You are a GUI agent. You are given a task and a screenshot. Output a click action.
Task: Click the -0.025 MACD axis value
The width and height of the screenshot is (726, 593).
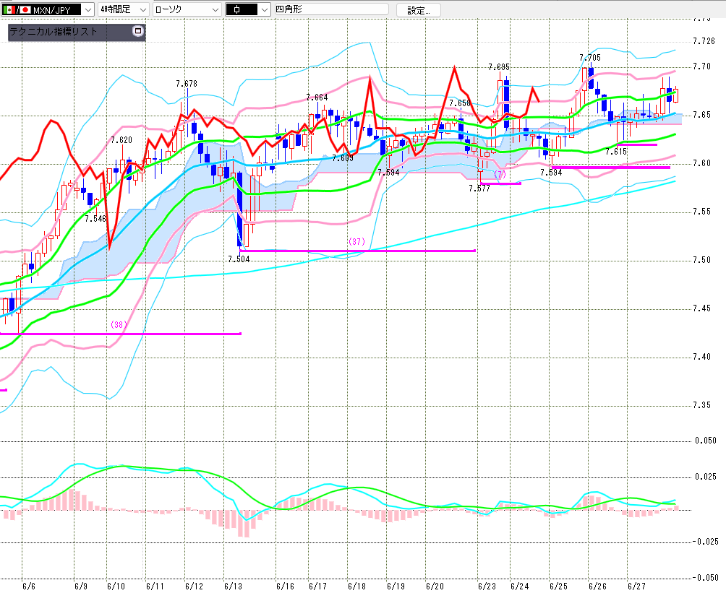coord(705,542)
